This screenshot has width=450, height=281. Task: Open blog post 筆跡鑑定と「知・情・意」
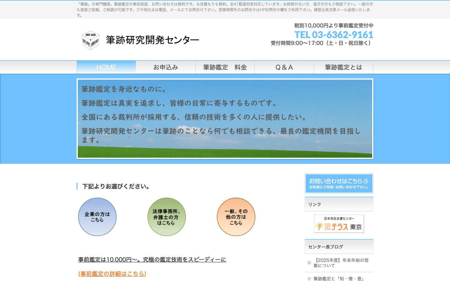click(339, 279)
